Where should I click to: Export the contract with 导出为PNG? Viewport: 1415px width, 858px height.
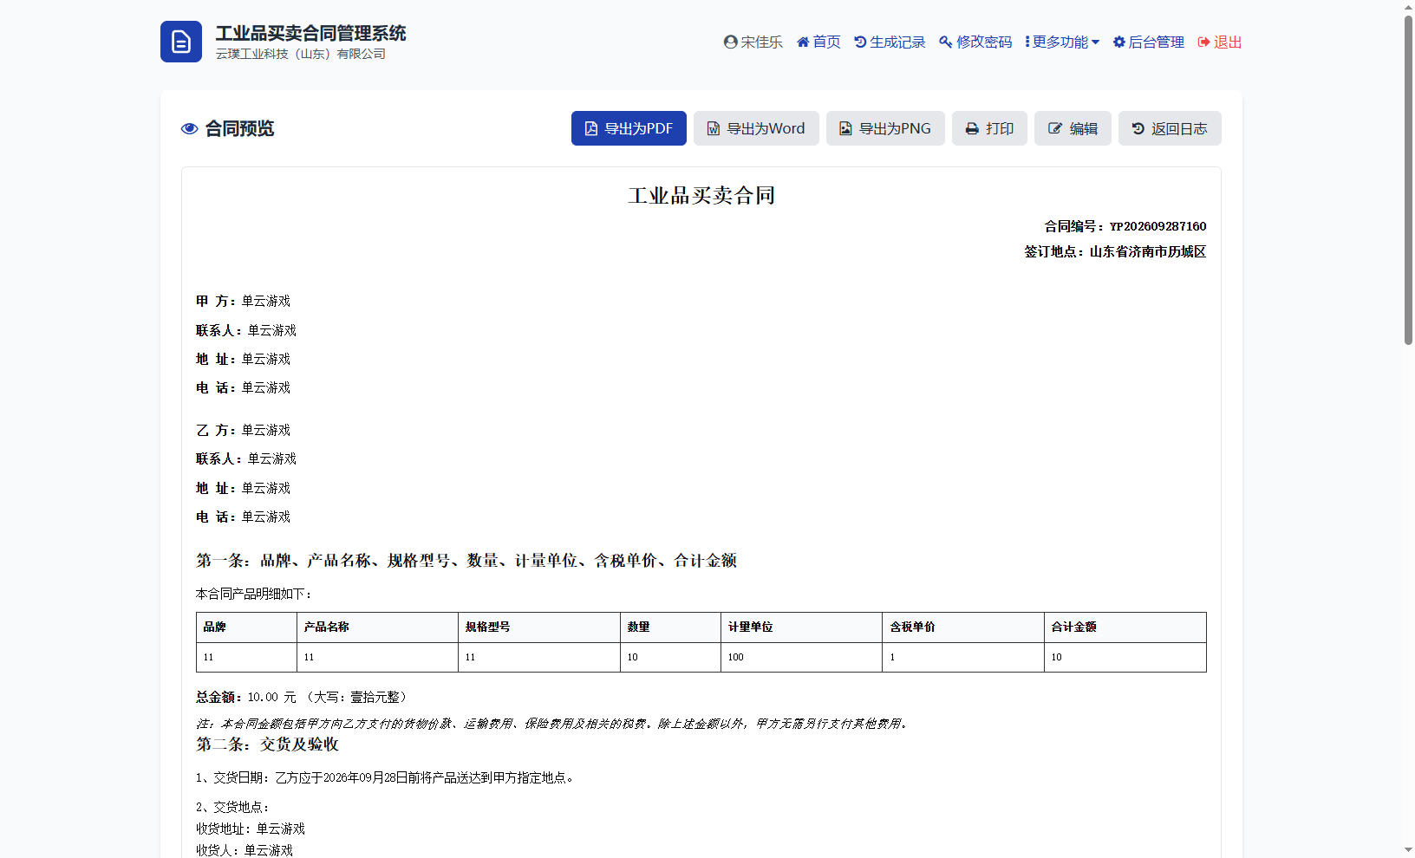click(885, 128)
